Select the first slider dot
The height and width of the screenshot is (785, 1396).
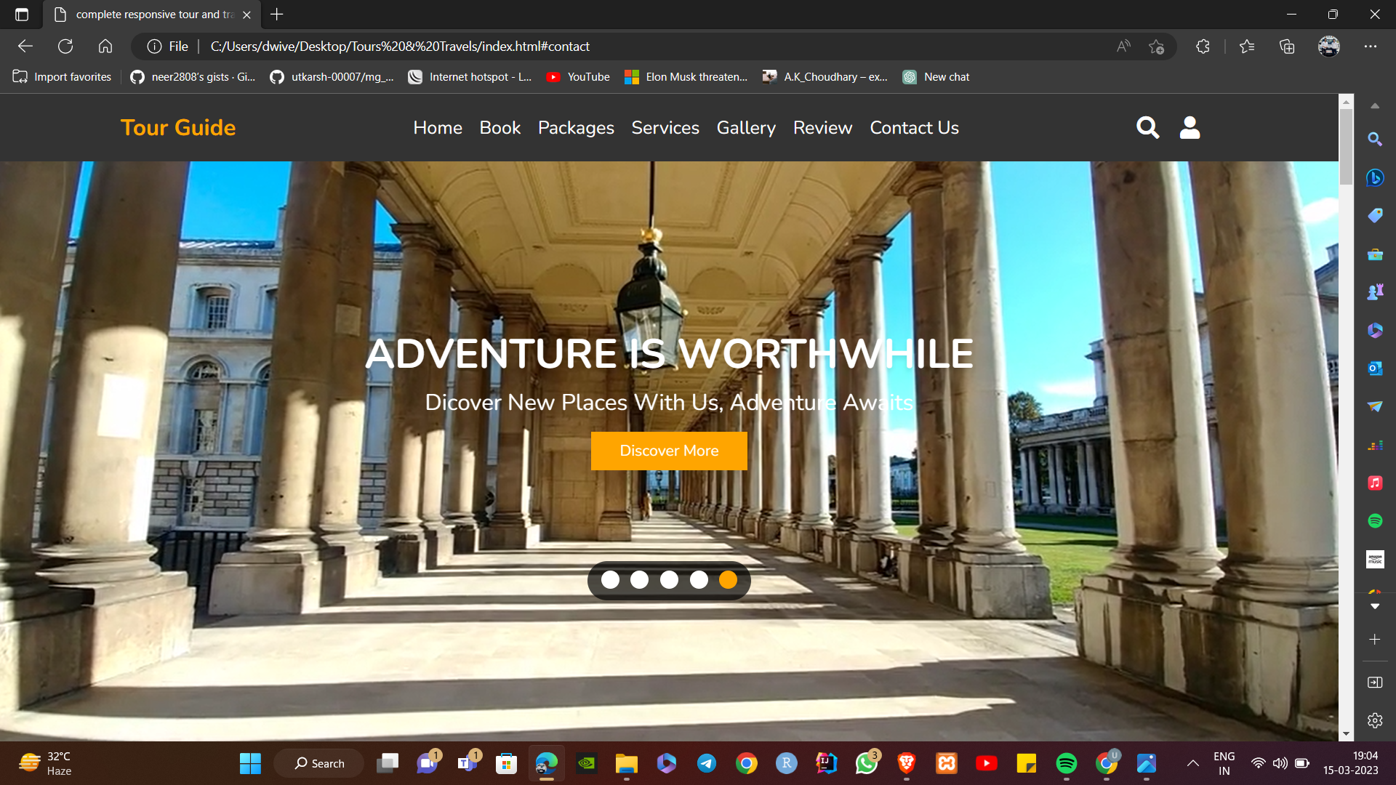(611, 580)
